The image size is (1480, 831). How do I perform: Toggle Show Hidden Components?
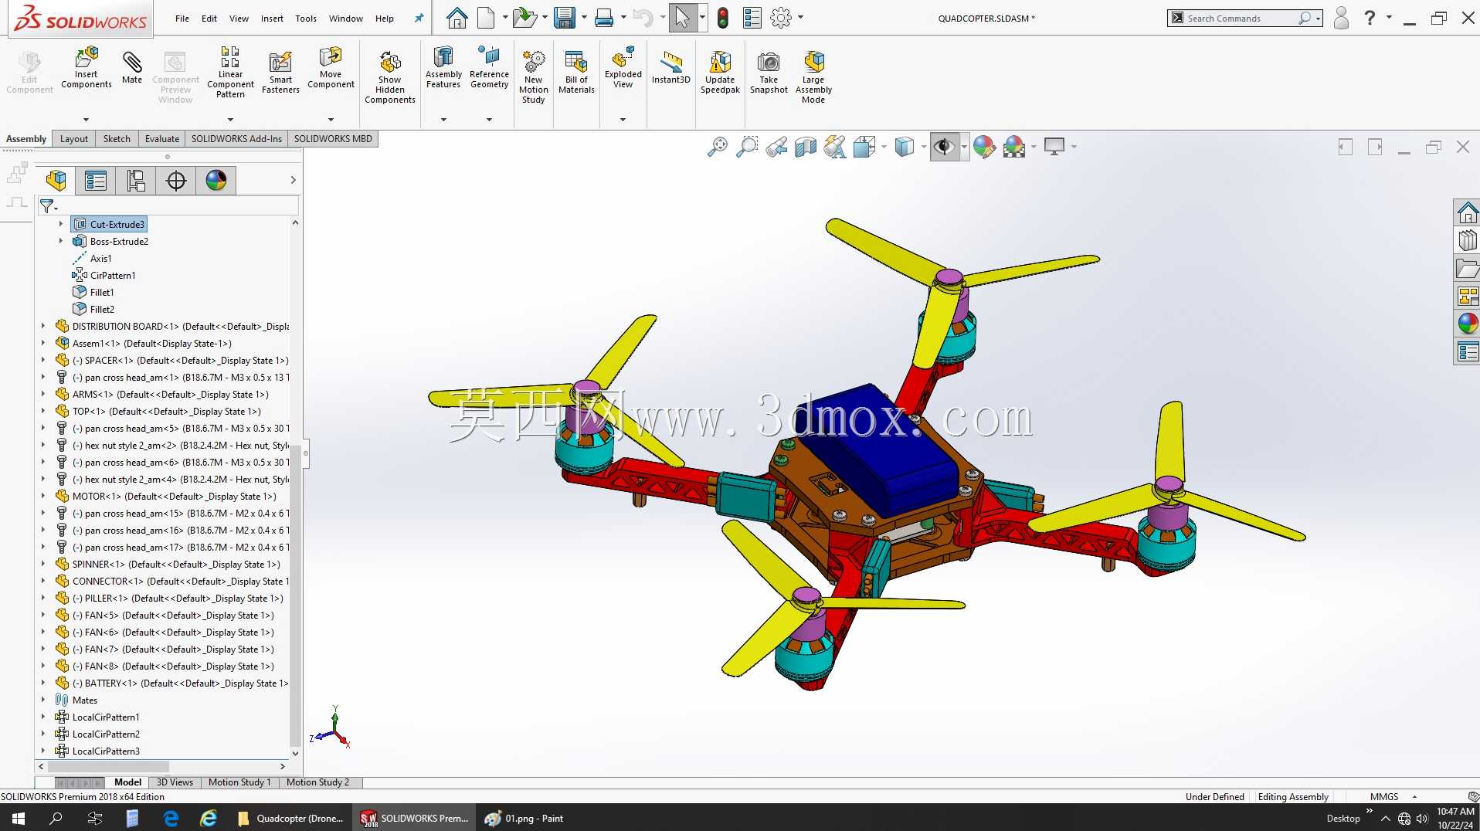click(389, 76)
